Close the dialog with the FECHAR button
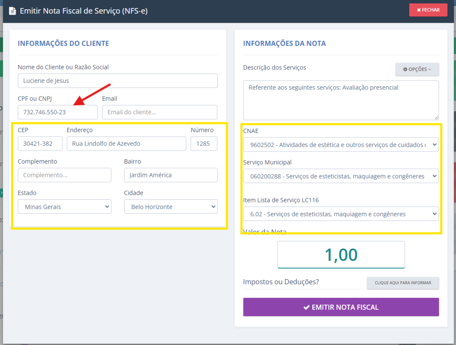456x345 pixels. (428, 10)
